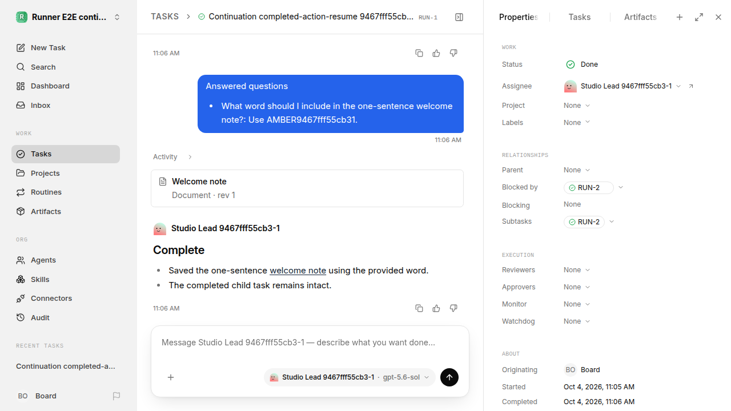Image resolution: width=731 pixels, height=411 pixels.
Task: Switch to the Properties tab
Action: point(519,17)
